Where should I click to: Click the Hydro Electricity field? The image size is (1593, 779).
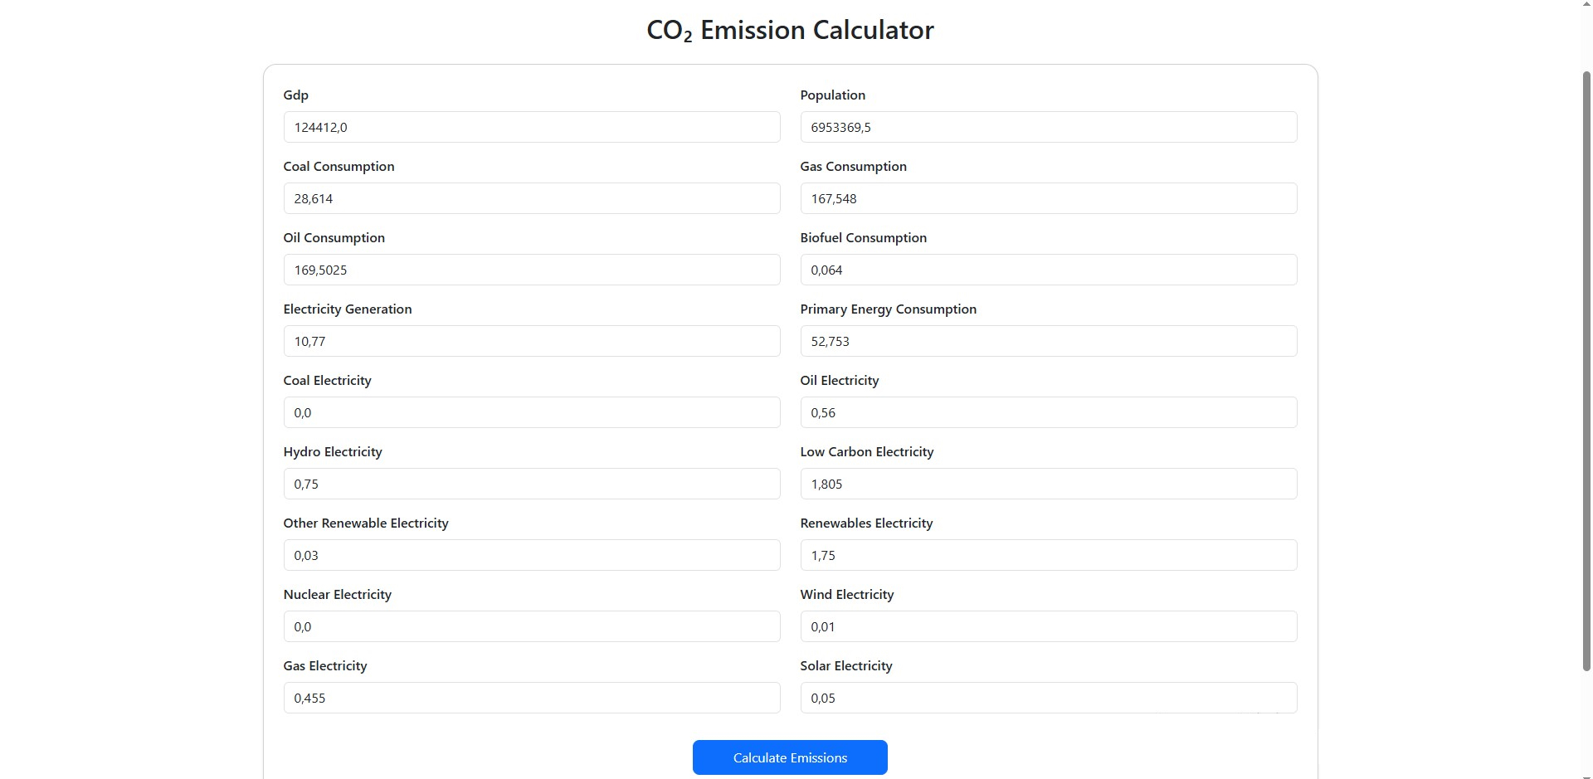pyautogui.click(x=532, y=484)
